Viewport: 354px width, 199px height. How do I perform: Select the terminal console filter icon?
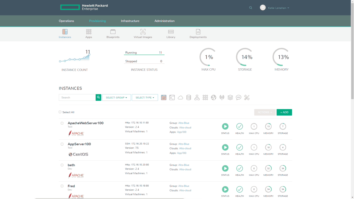(172, 97)
